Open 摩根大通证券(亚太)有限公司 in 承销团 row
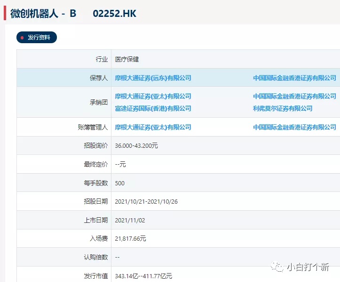 153,96
